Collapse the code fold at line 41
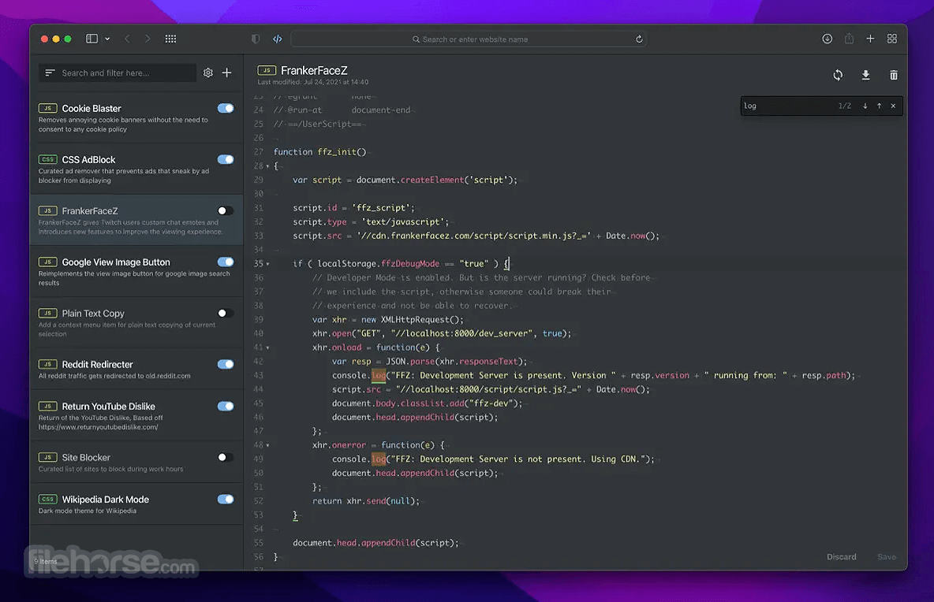 click(267, 348)
